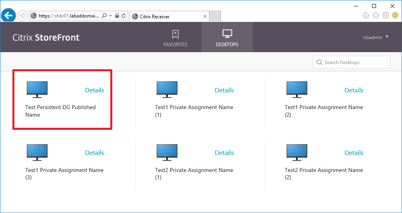Open browser Tools gear icon
The image size is (402, 213).
pos(385,16)
